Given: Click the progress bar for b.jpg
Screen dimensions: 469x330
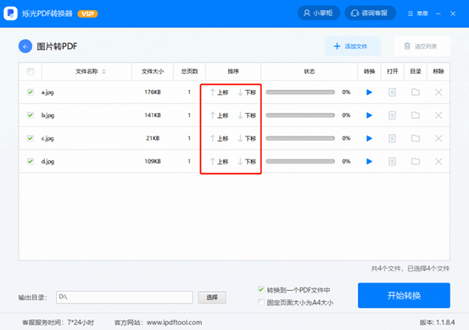Looking at the screenshot, I should [300, 115].
